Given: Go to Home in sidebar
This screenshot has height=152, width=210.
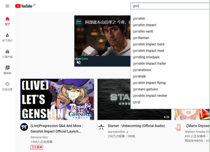Looking at the screenshot, I should point(7,21).
